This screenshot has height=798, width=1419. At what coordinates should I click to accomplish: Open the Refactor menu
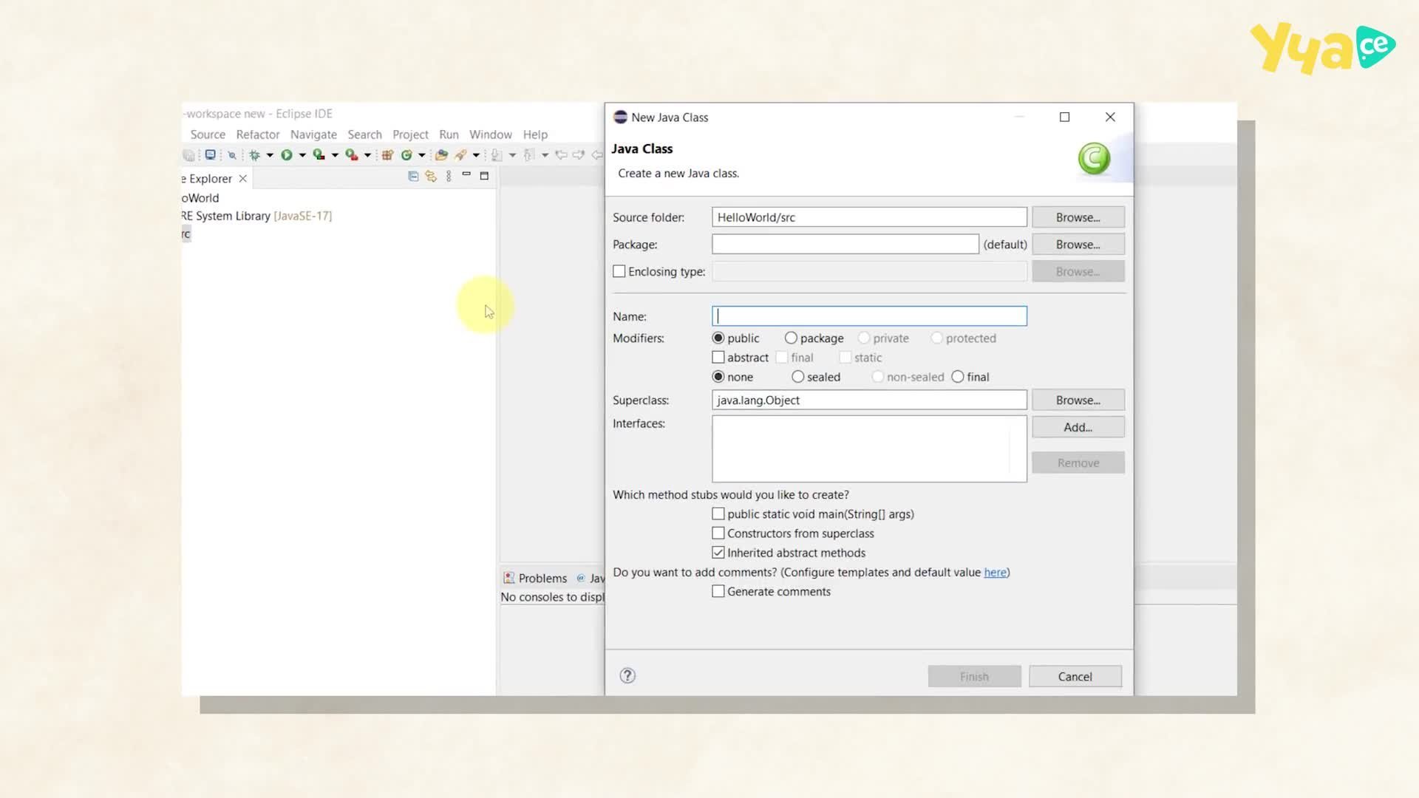click(258, 134)
